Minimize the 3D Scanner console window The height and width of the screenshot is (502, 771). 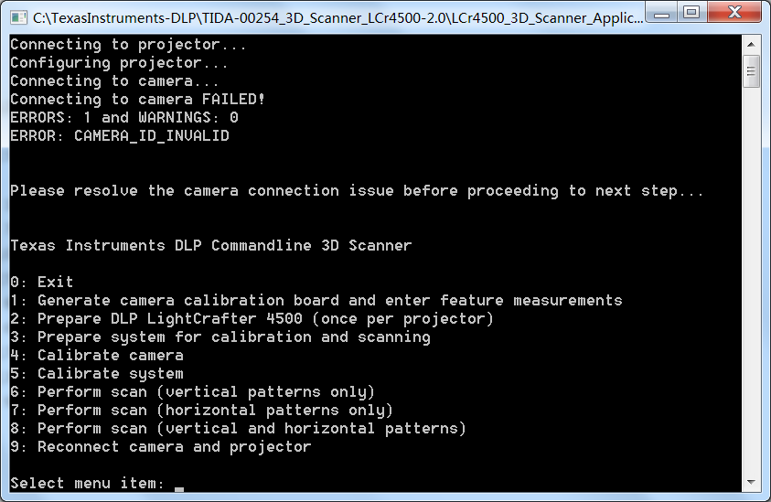click(660, 13)
